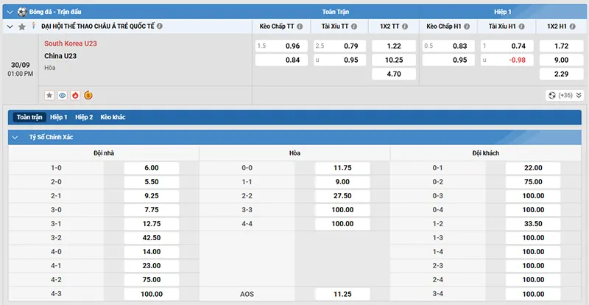The image size is (589, 305).
Task: Bet correct score 2-1 at 9.25
Action: click(x=152, y=196)
